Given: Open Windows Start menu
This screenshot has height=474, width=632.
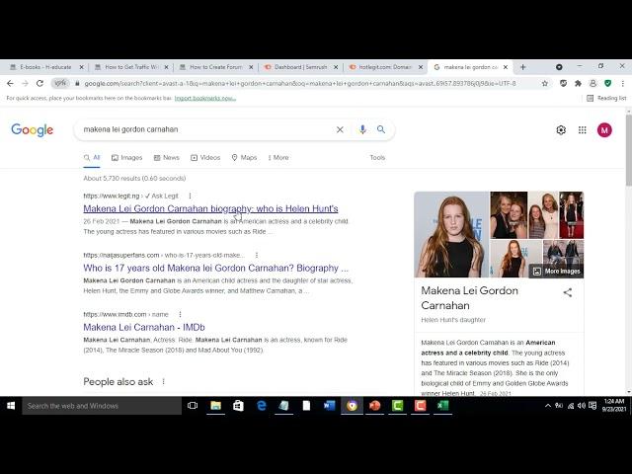Looking at the screenshot, I should (11, 406).
